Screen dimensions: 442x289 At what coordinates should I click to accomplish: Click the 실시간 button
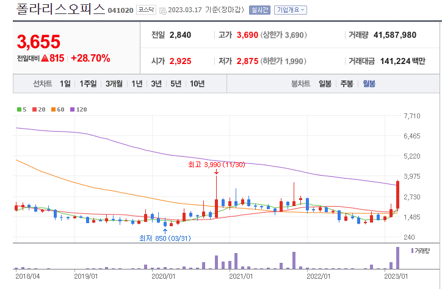[x=259, y=10]
